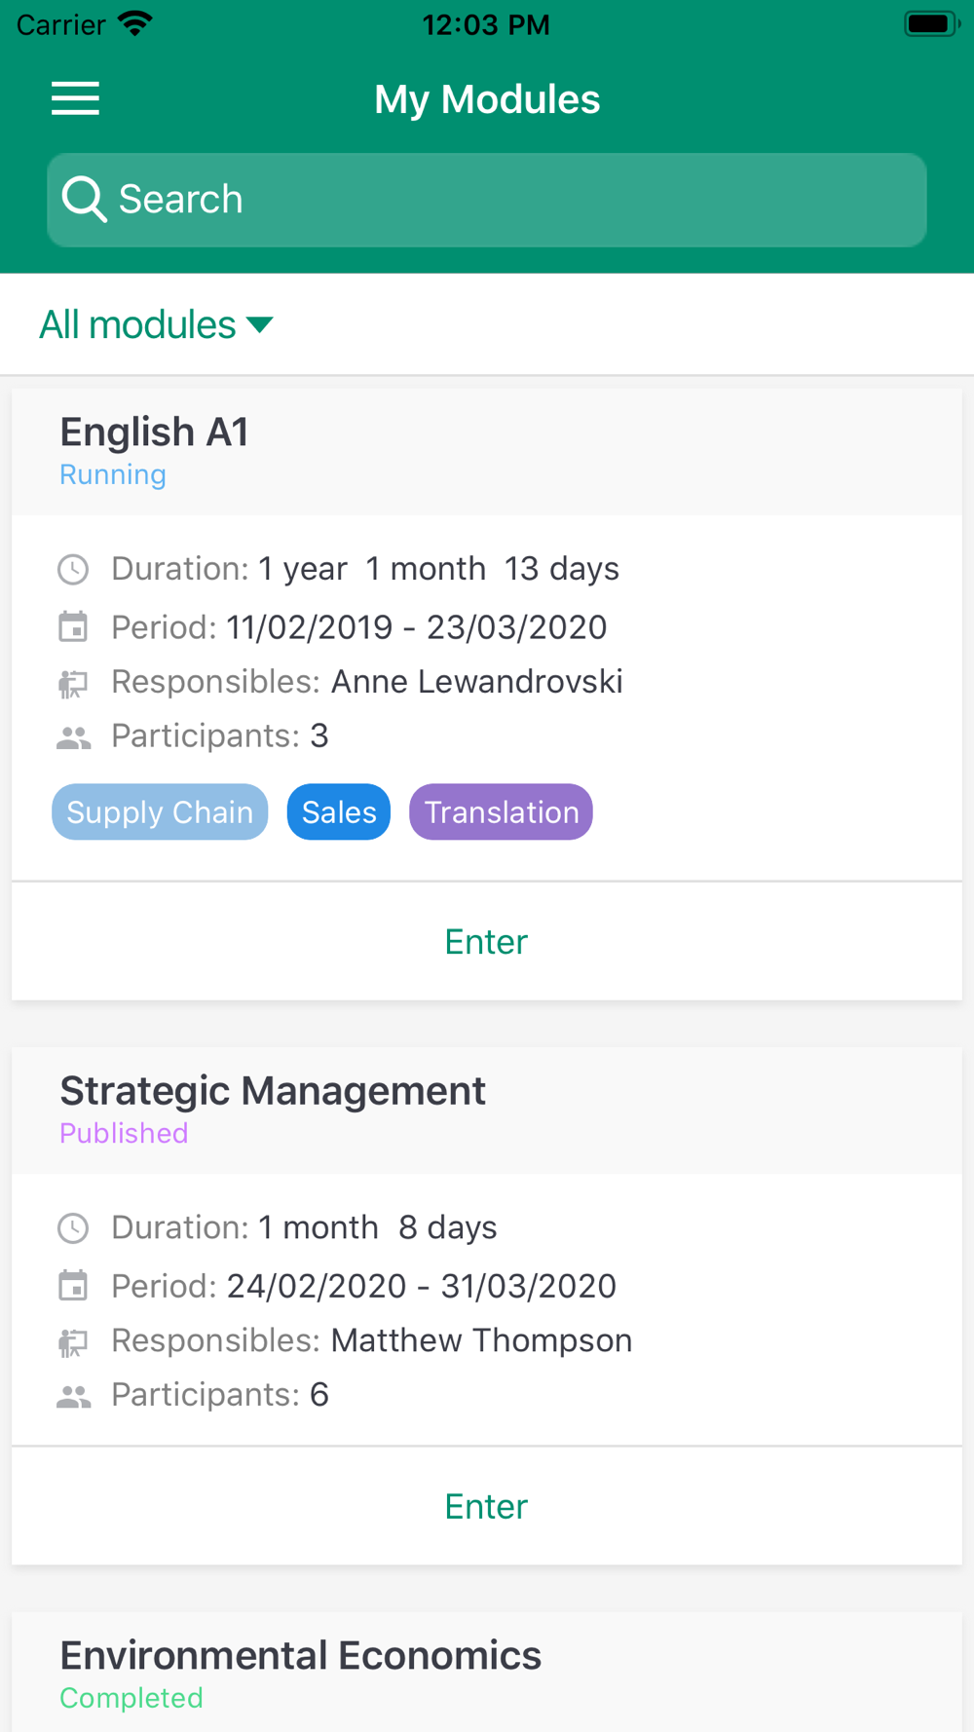The height and width of the screenshot is (1732, 974).
Task: Click the clock icon for English A1 duration
Action: click(73, 569)
